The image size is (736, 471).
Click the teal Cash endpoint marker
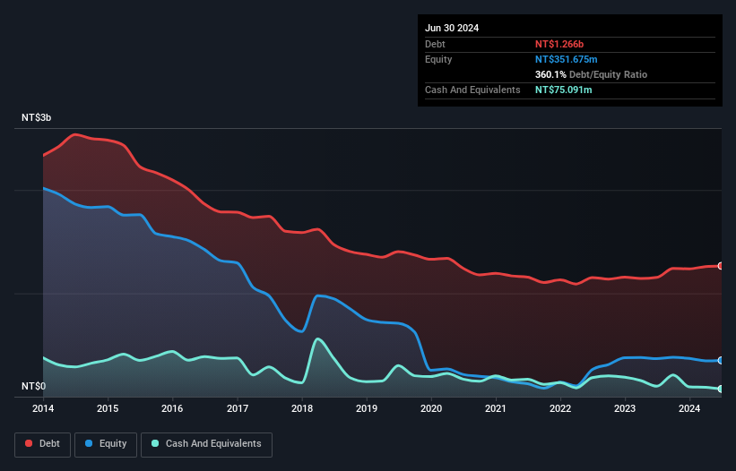721,389
